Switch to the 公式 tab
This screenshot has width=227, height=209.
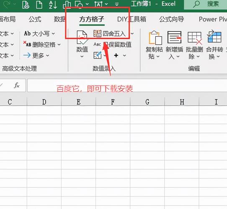(x=35, y=19)
